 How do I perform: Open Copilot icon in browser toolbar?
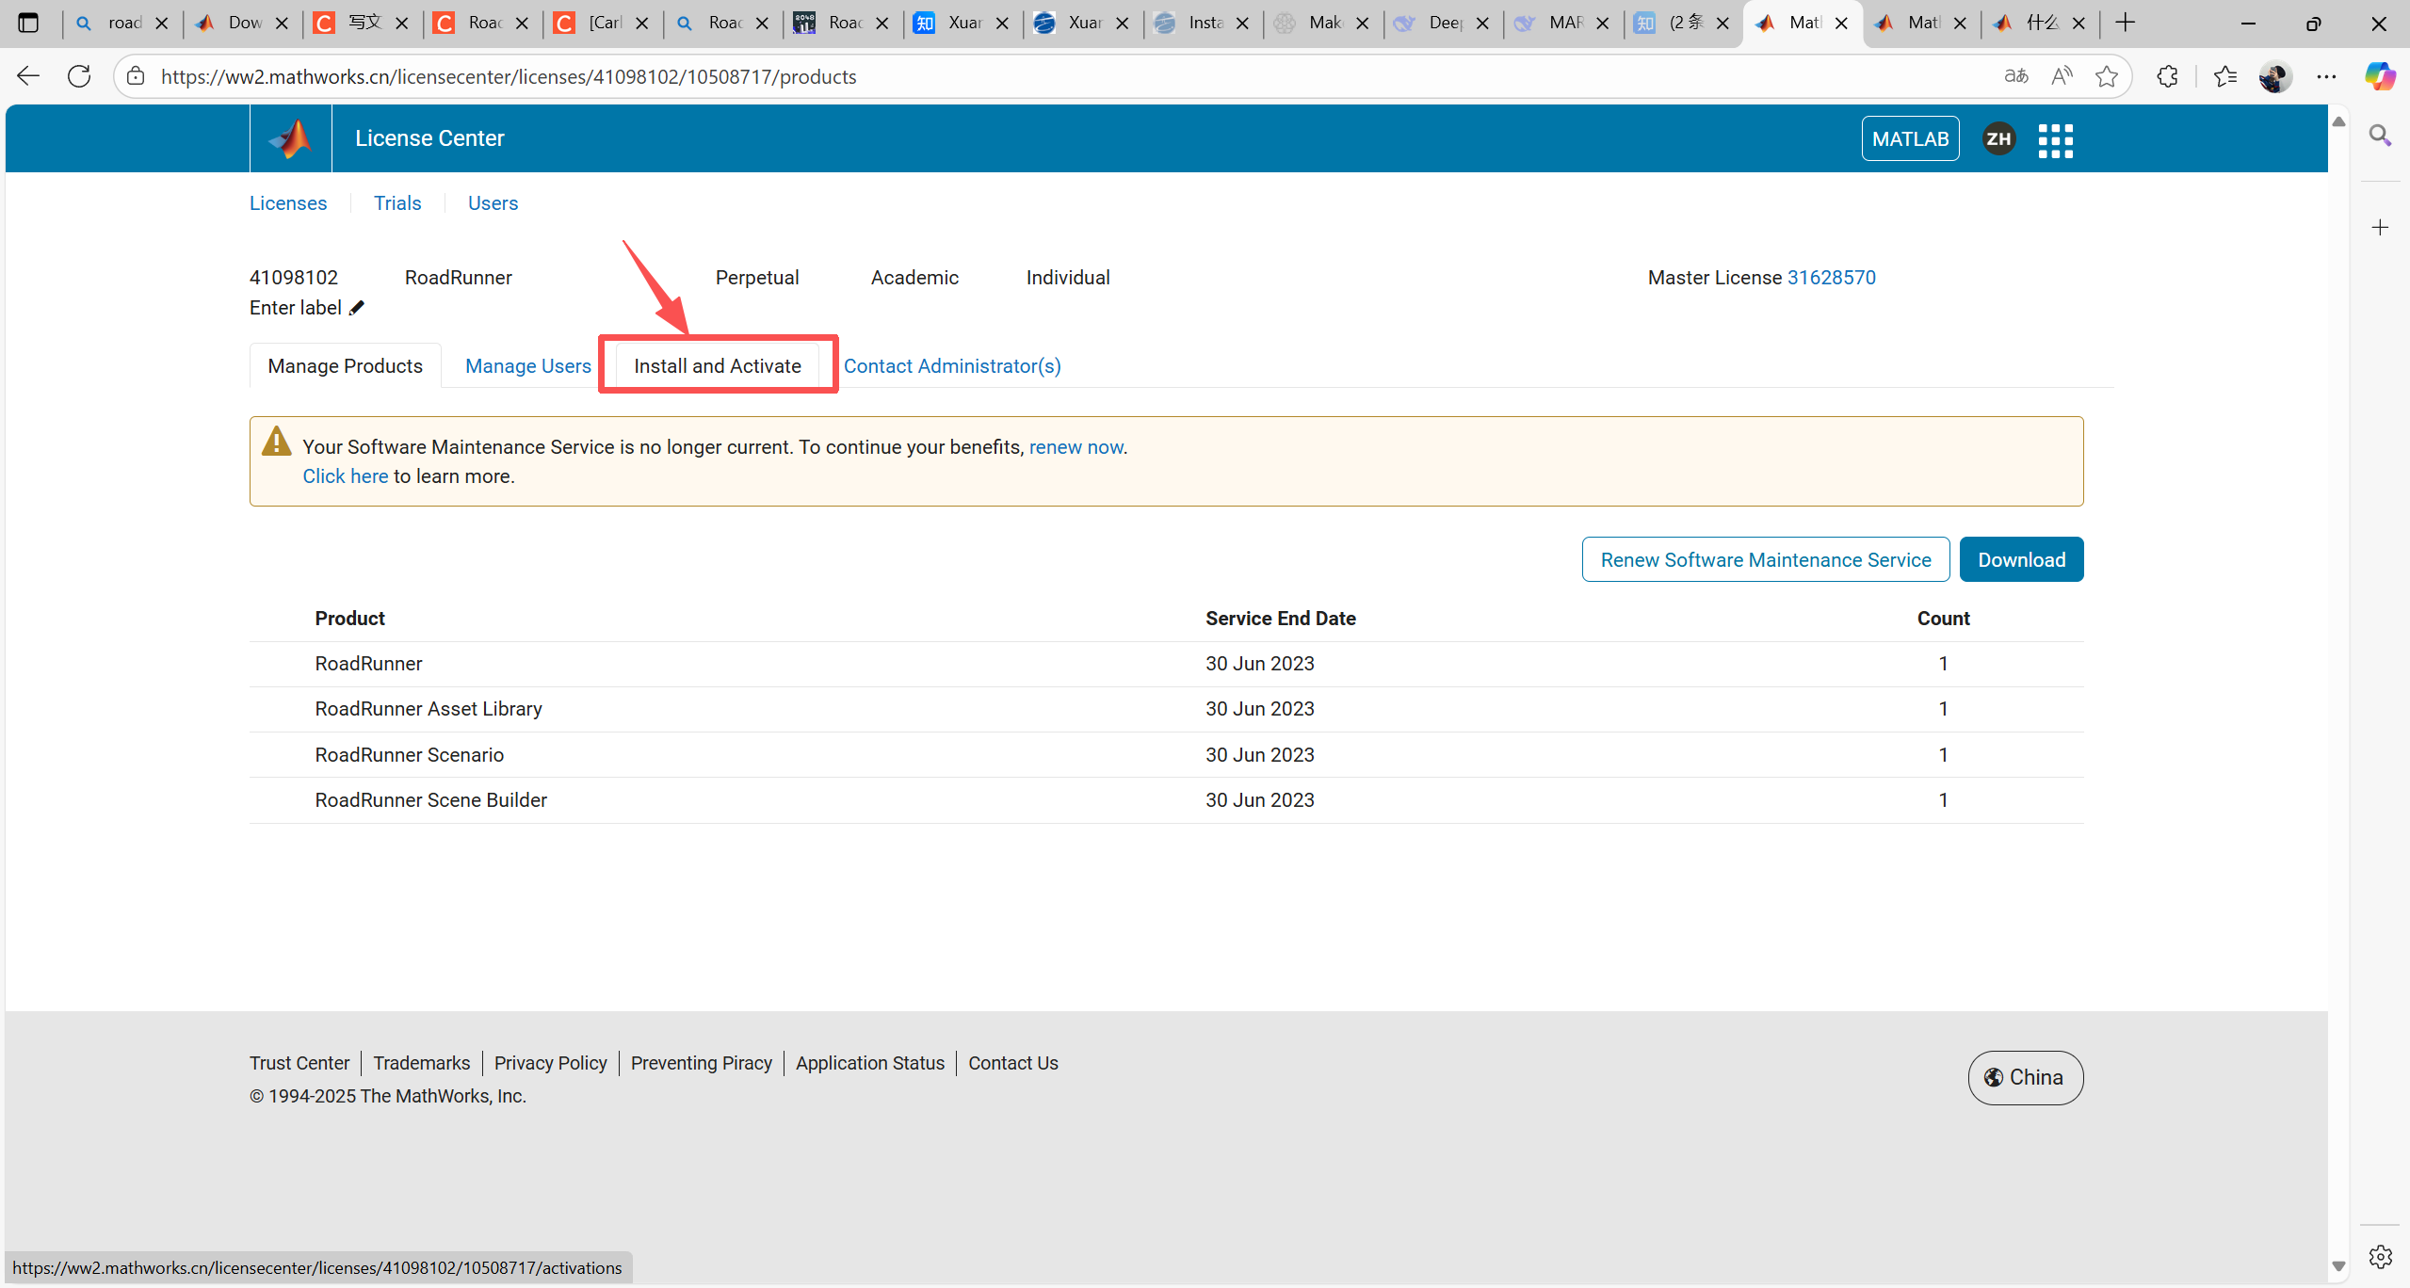(x=2380, y=76)
